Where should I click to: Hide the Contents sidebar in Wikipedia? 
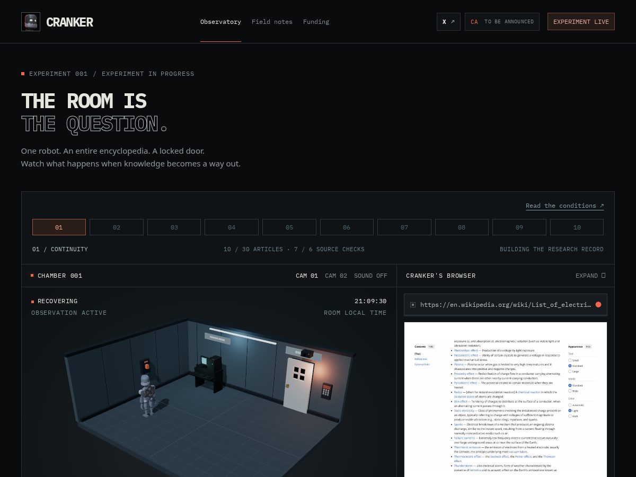point(431,347)
